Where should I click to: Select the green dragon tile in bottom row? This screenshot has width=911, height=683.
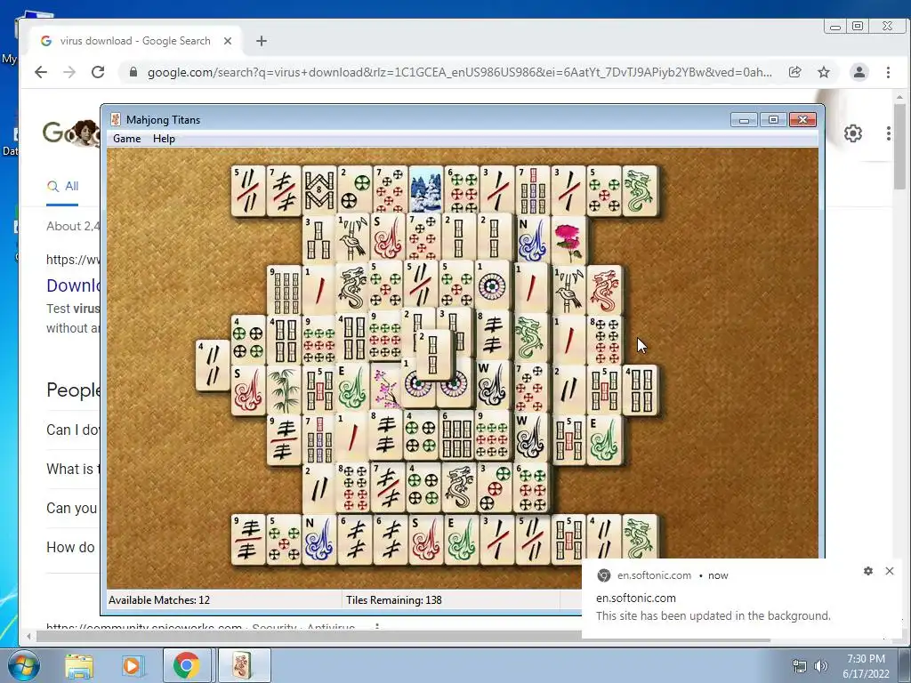tap(640, 539)
